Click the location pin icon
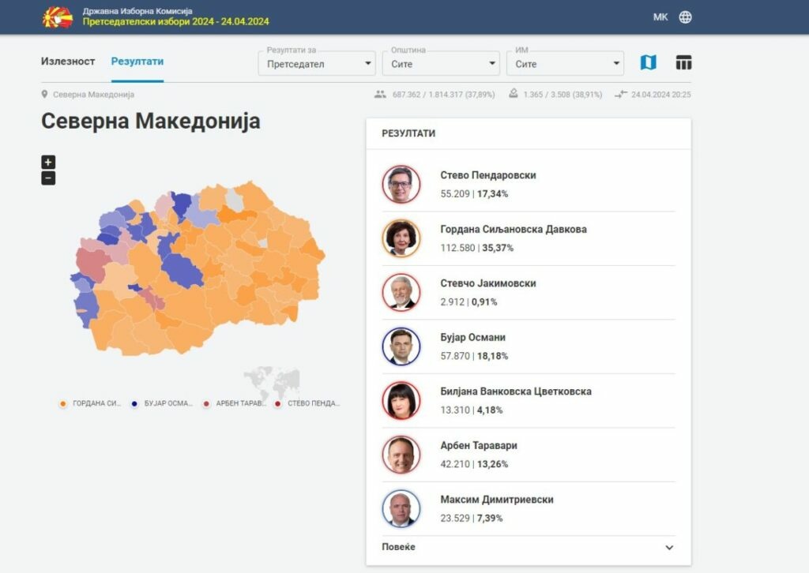 click(45, 95)
